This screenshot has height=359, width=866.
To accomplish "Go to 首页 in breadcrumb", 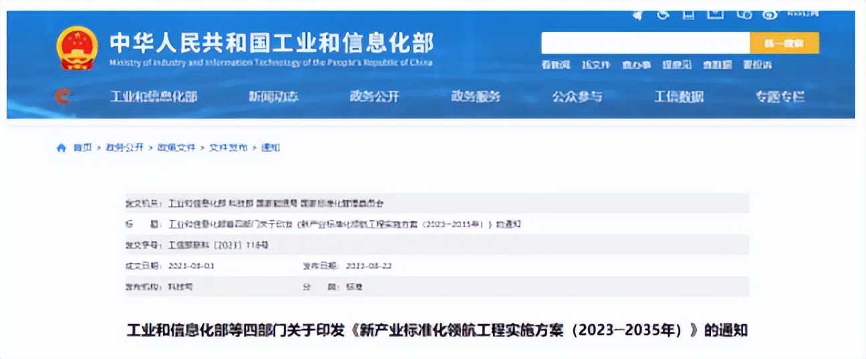I will pyautogui.click(x=82, y=147).
